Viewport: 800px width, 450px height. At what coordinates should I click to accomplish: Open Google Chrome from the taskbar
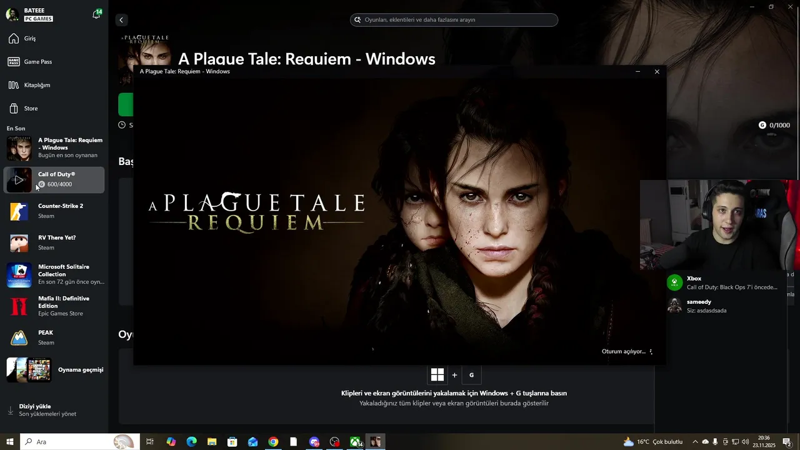click(x=273, y=442)
